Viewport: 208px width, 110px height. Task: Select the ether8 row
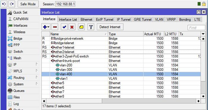click(x=121, y=96)
